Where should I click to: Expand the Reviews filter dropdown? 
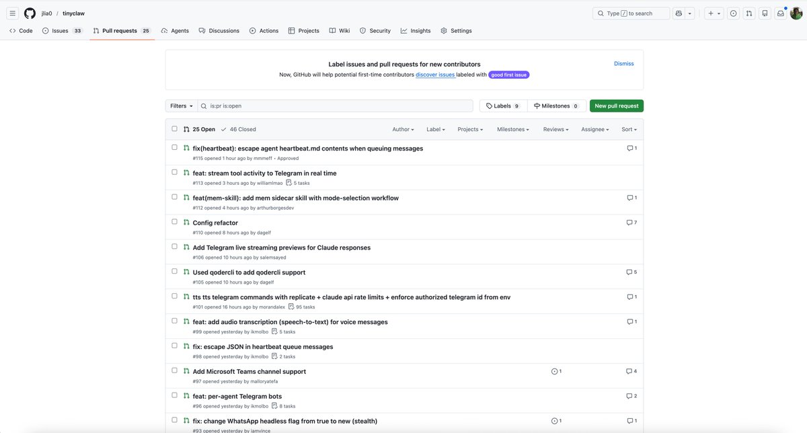click(x=555, y=129)
